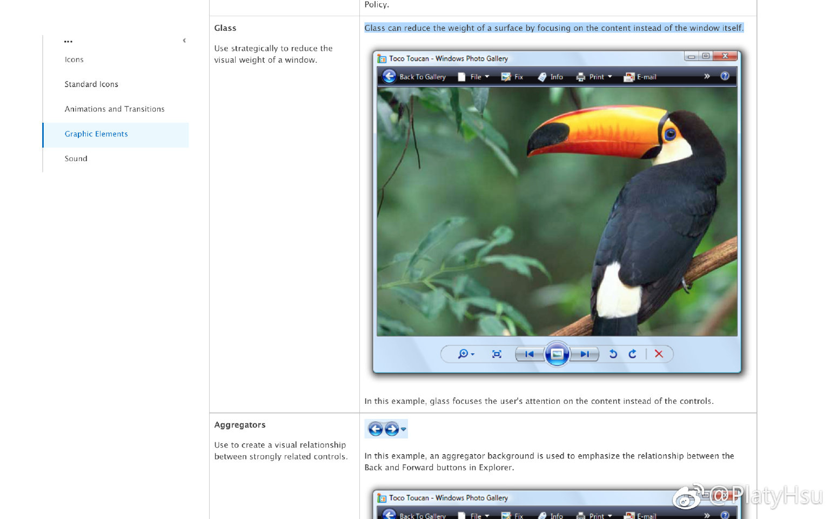This screenshot has height=519, width=830.
Task: Click the blue help question mark in upper gallery
Action: coord(725,76)
